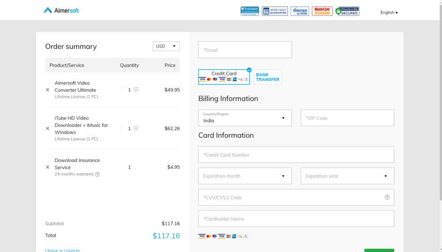
Task: Click the Product/Service column header
Action: (67, 65)
